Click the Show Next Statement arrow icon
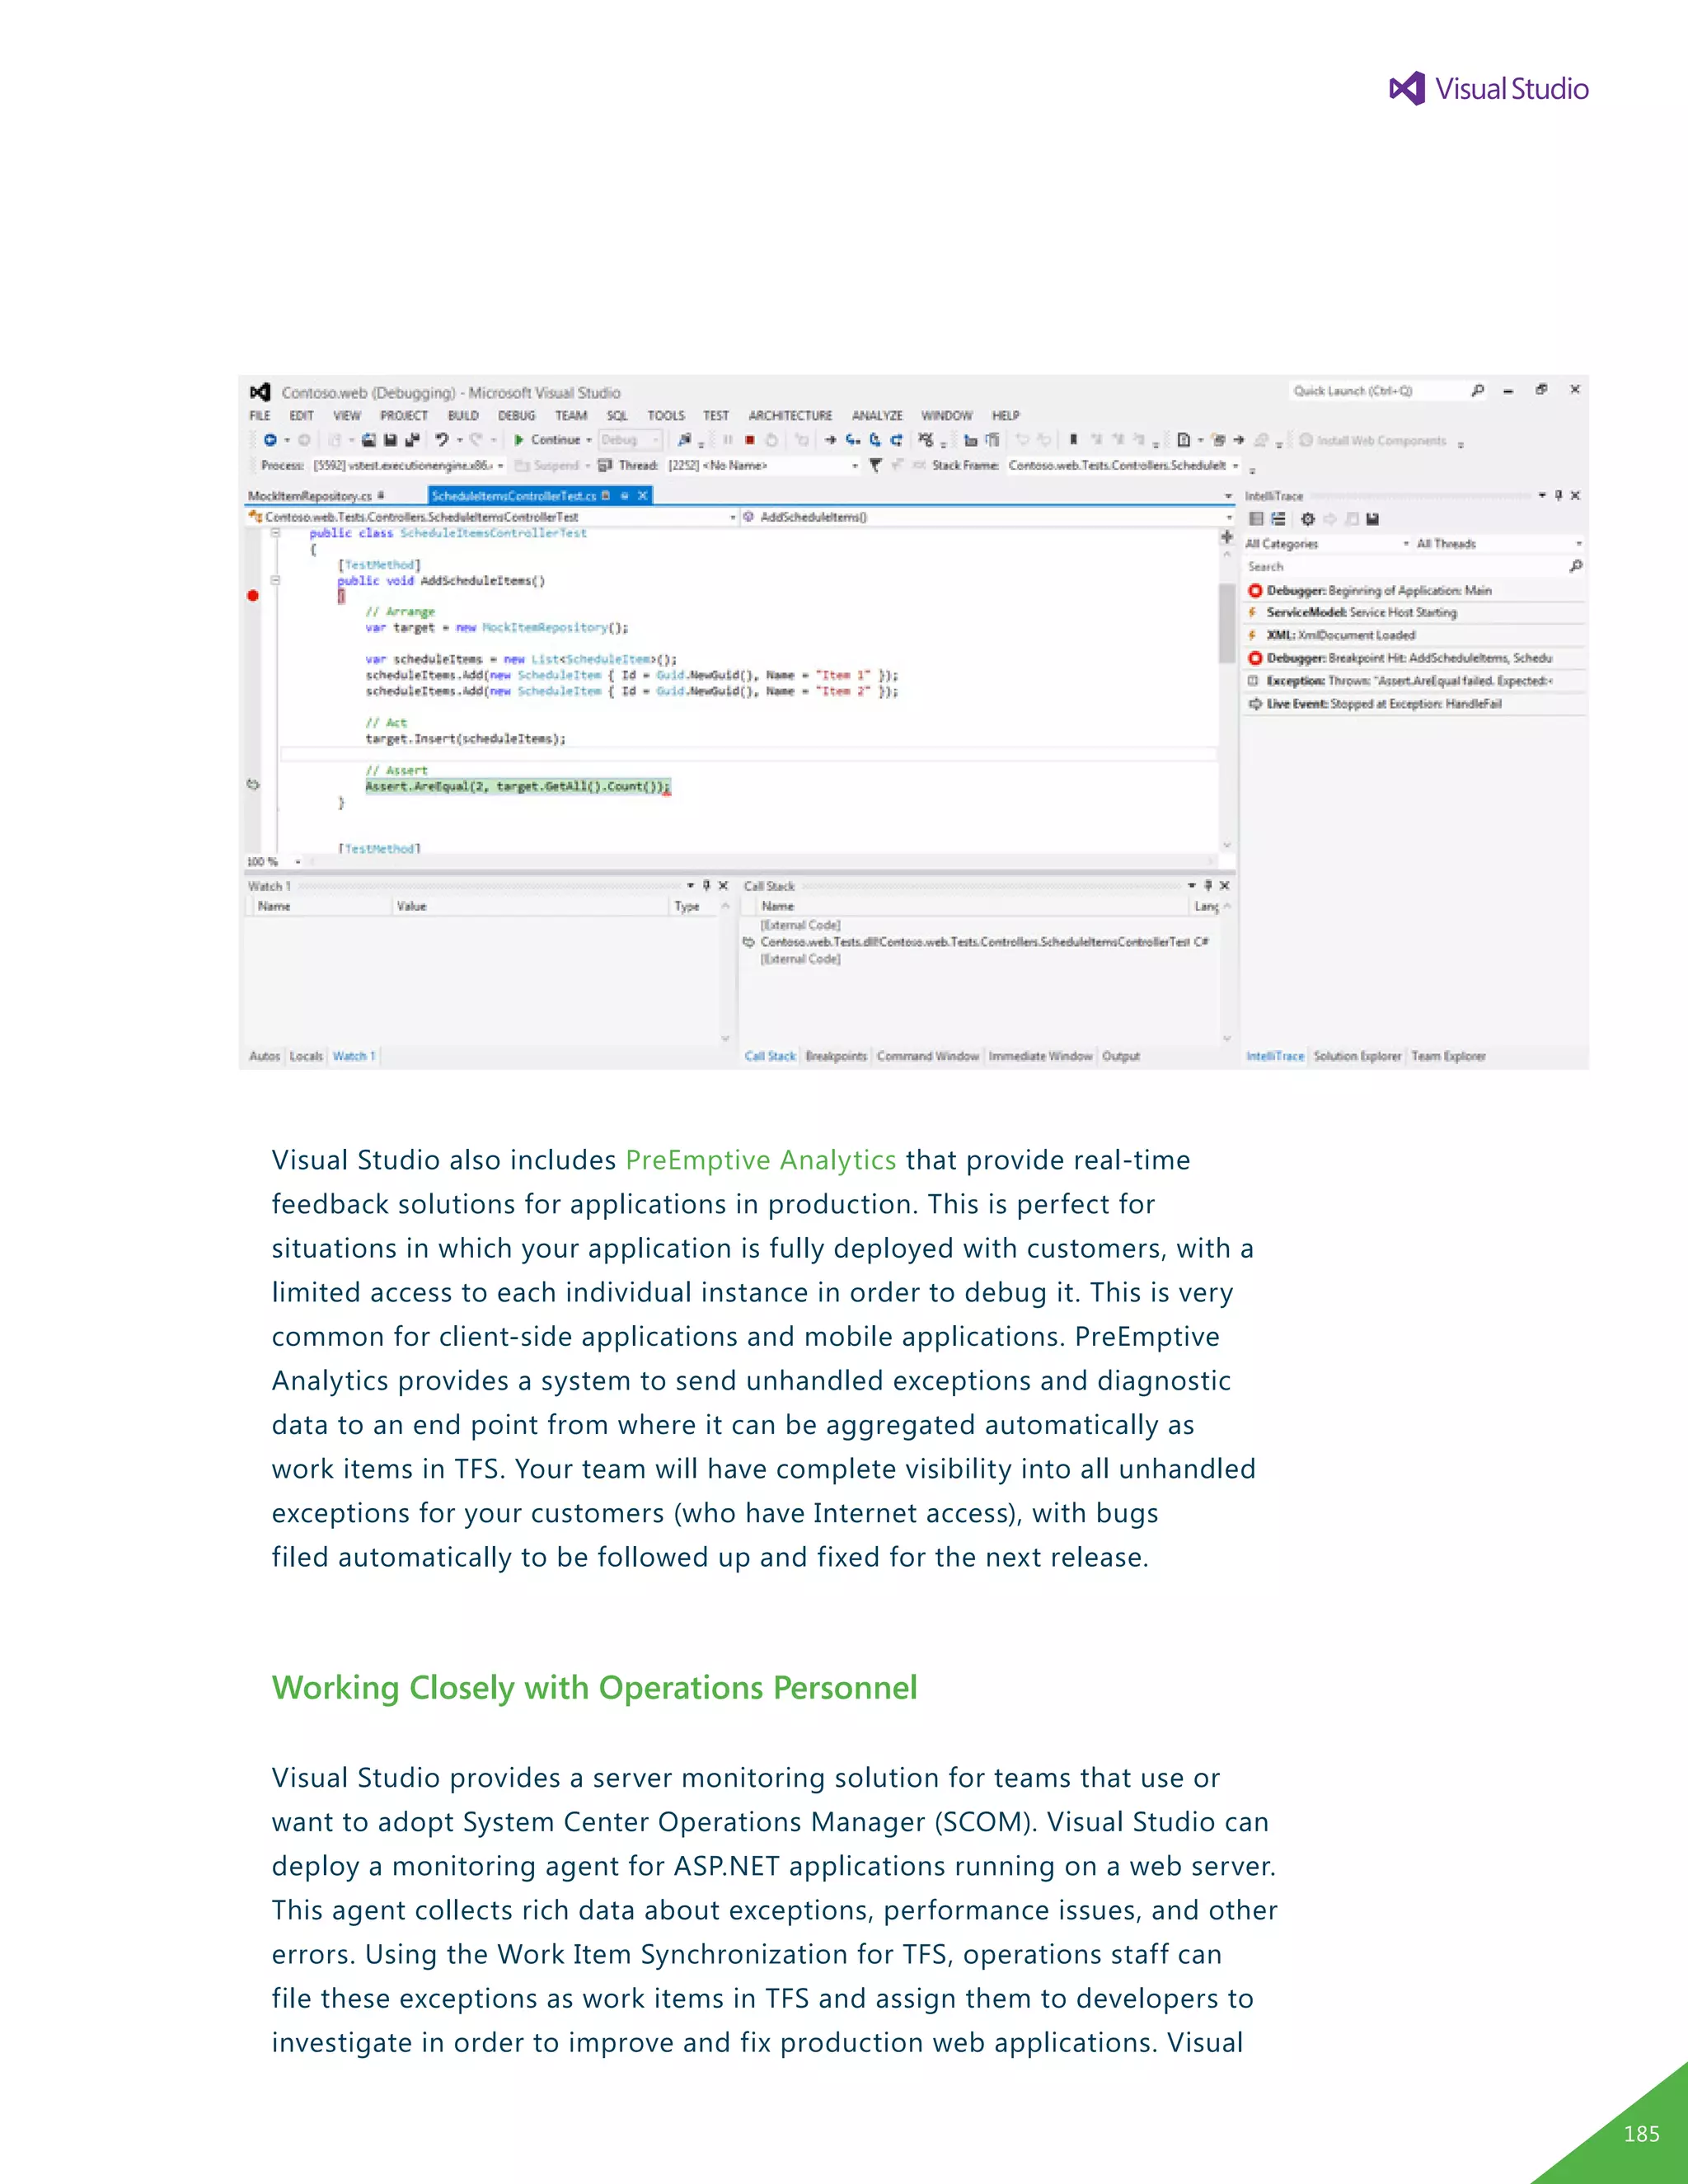The height and width of the screenshot is (2184, 1688). [x=830, y=440]
